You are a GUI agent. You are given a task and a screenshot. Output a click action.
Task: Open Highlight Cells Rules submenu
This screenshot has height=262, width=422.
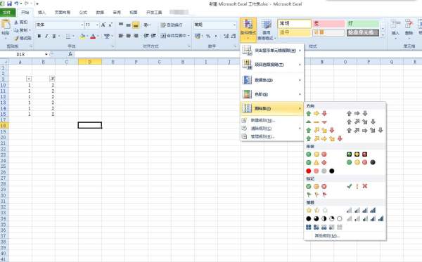point(271,51)
